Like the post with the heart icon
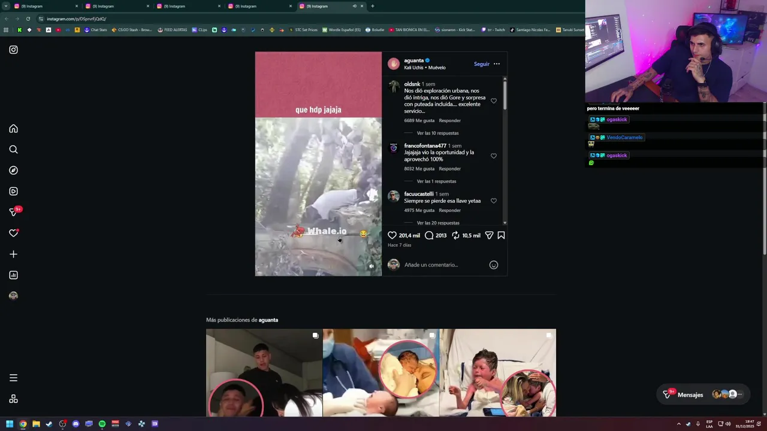Image resolution: width=767 pixels, height=431 pixels. [392, 235]
